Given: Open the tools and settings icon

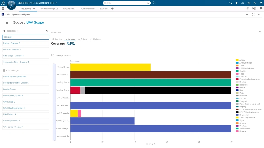Looking at the screenshot, I should click(x=255, y=3).
